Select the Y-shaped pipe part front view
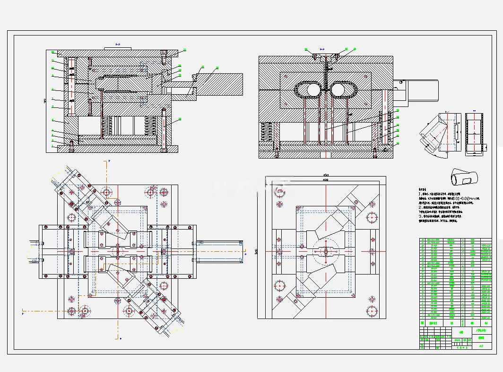This screenshot has height=372, width=503. pos(440,134)
